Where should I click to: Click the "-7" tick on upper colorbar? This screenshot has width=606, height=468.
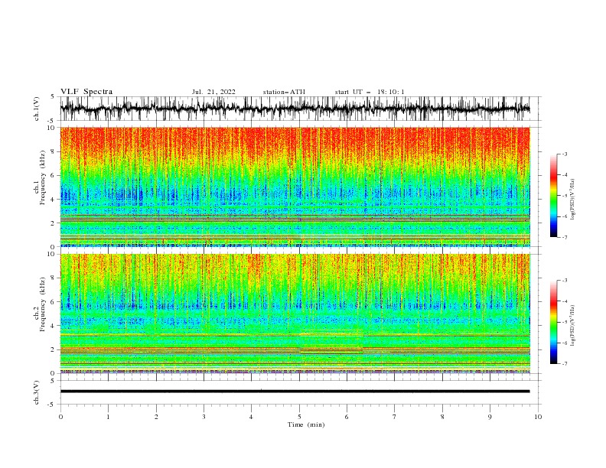tap(565, 237)
